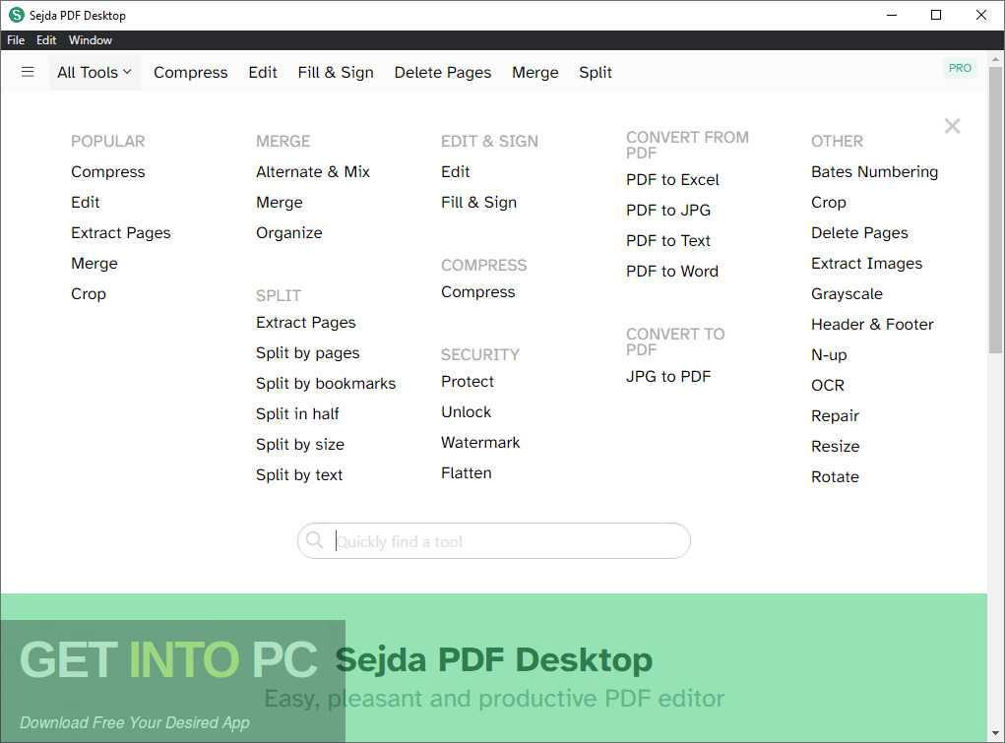Open Header & Footer tool
This screenshot has height=743, width=1005.
point(872,325)
